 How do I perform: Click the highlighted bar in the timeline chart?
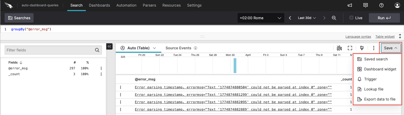235,66
